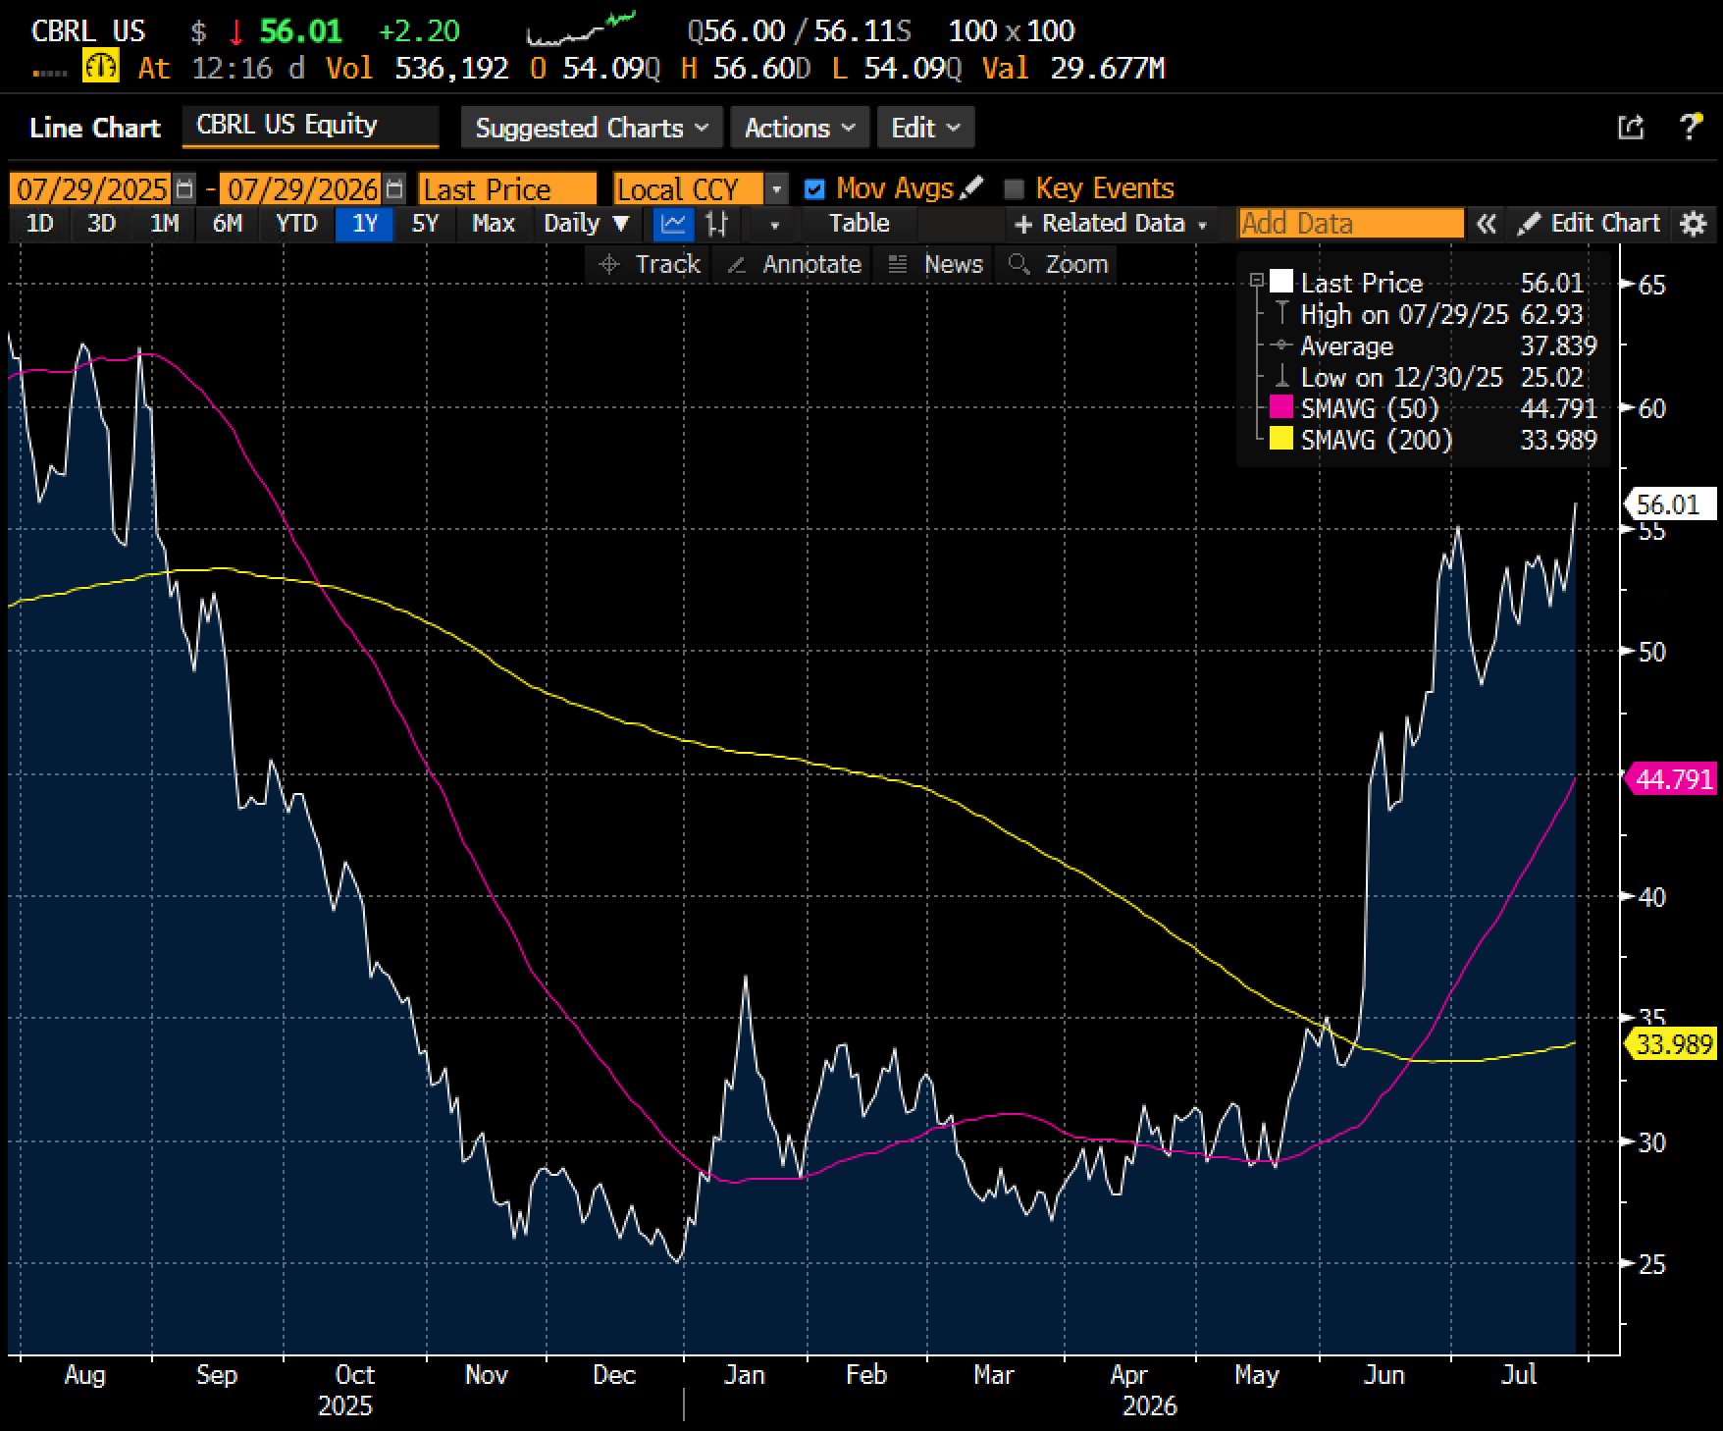Screen dimensions: 1723x1431
Task: Click the intraday sparkline thumbnail in header
Action: tap(581, 29)
